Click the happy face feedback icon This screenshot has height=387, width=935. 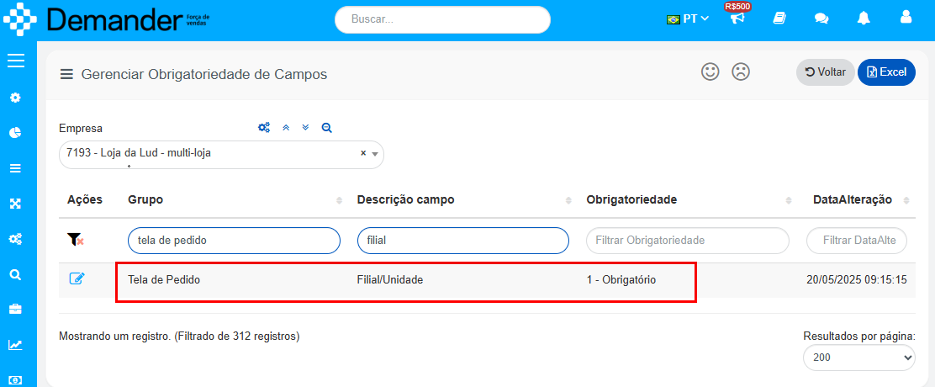pos(710,72)
